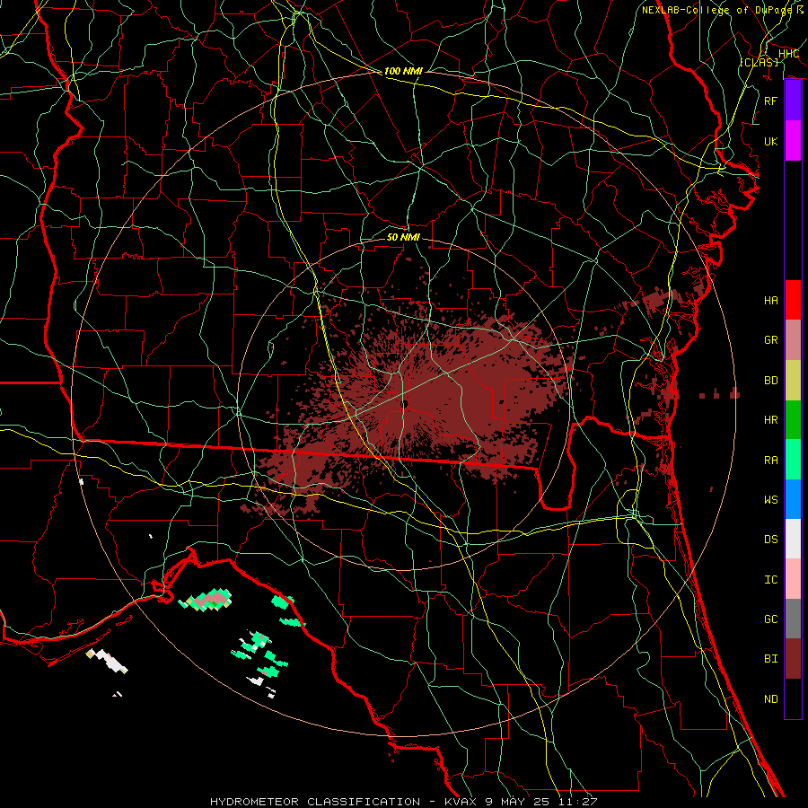Click the HR legend label
Screen dimensions: 808x808
point(771,420)
